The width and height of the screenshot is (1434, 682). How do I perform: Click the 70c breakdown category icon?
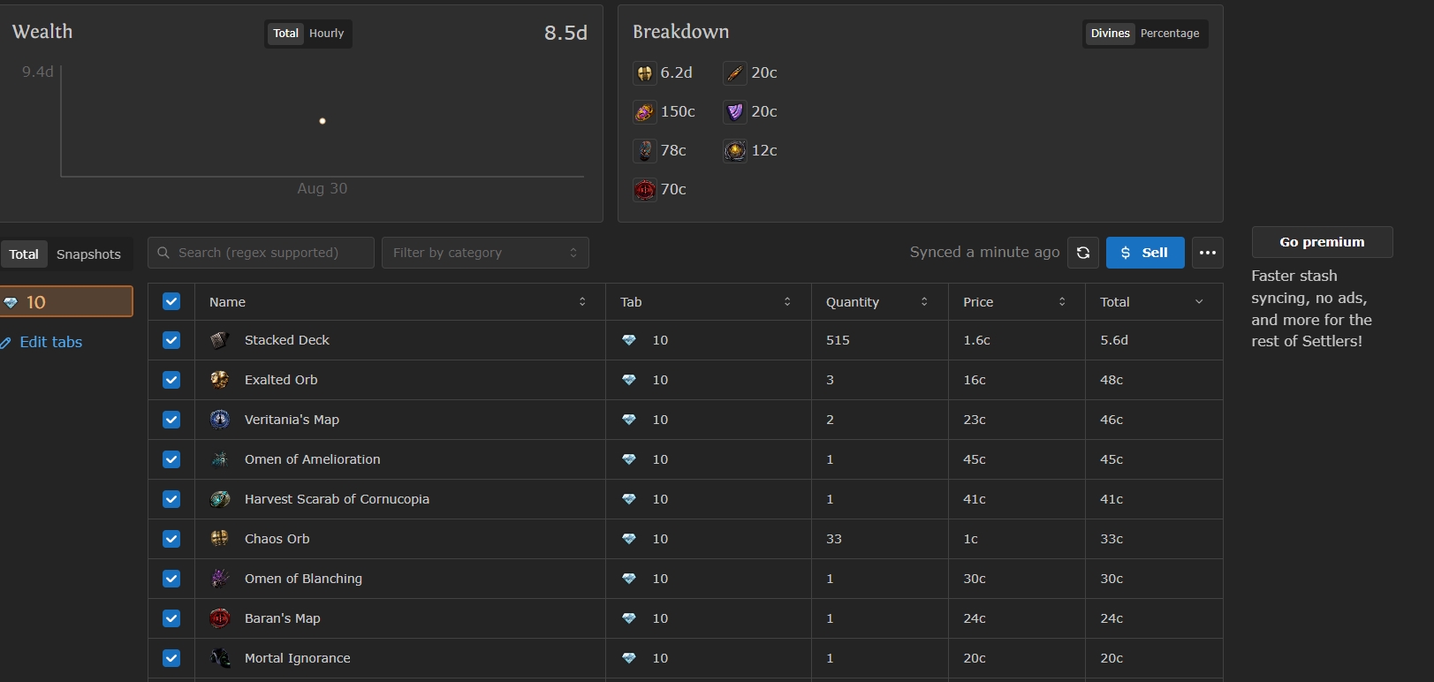point(645,190)
